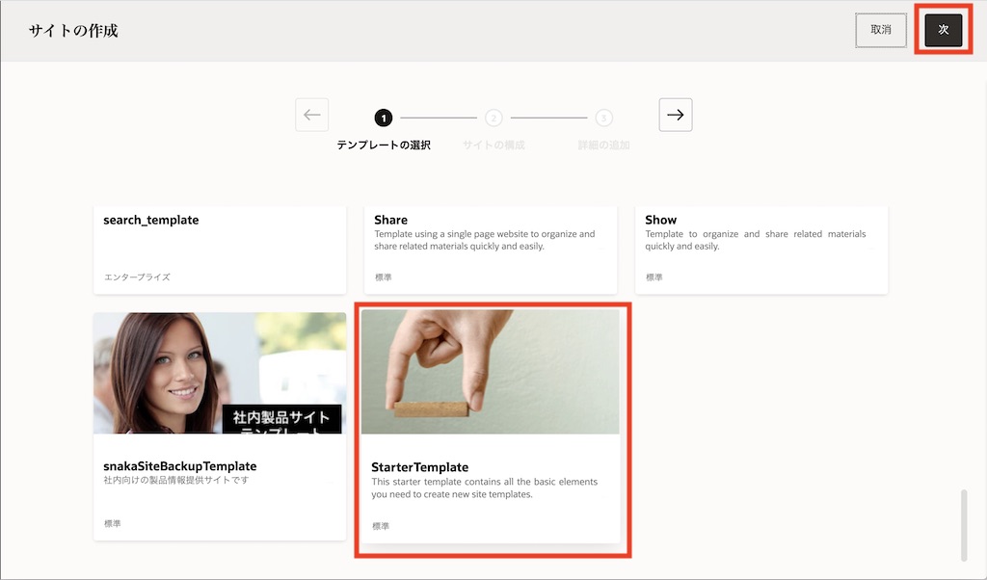Open the テンプレートの選択 step label

click(x=384, y=145)
